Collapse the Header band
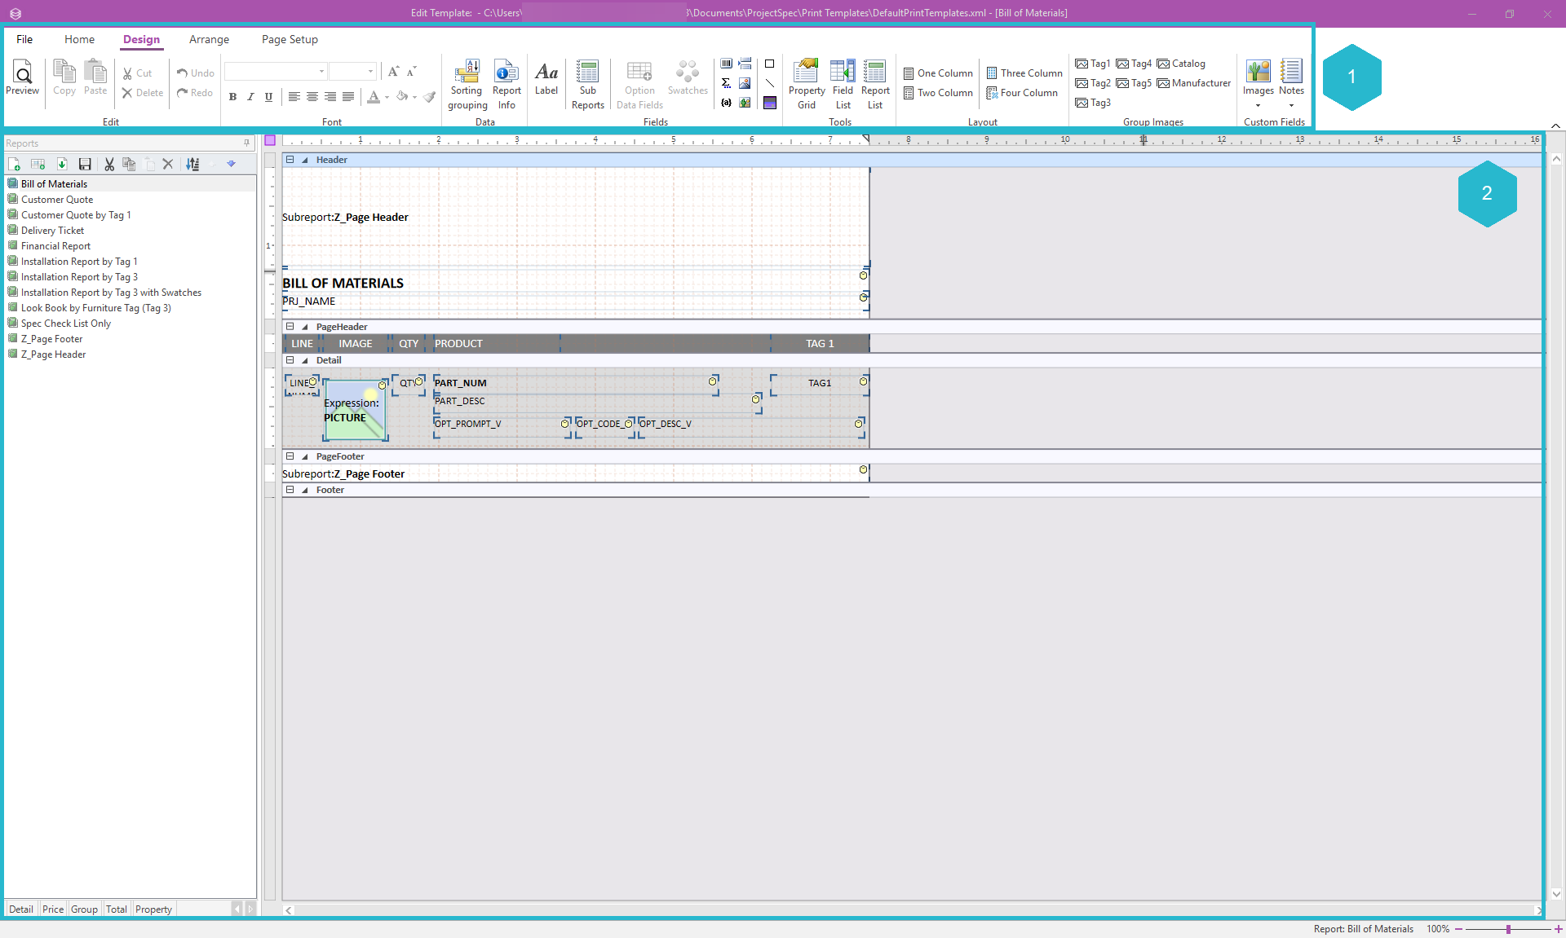The width and height of the screenshot is (1566, 938). (x=290, y=160)
